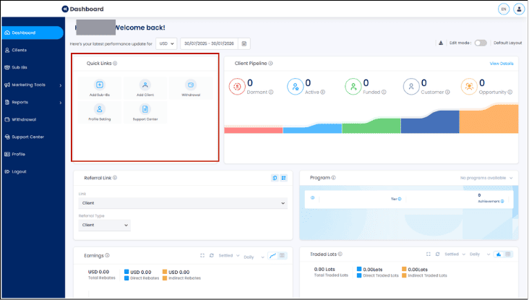Open Support Center quick link icon
The image size is (529, 300).
[x=145, y=109]
